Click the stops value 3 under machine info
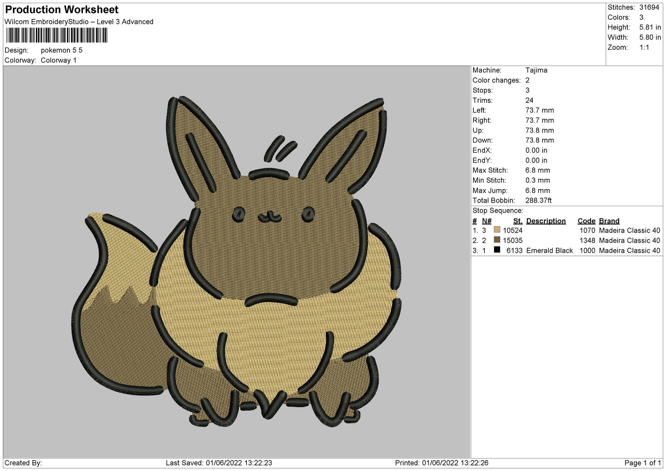Screen dimensions: 666x471 pyautogui.click(x=528, y=90)
